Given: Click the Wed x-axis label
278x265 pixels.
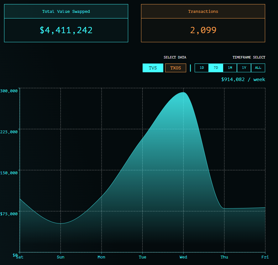Looking at the screenshot, I should (183, 257).
